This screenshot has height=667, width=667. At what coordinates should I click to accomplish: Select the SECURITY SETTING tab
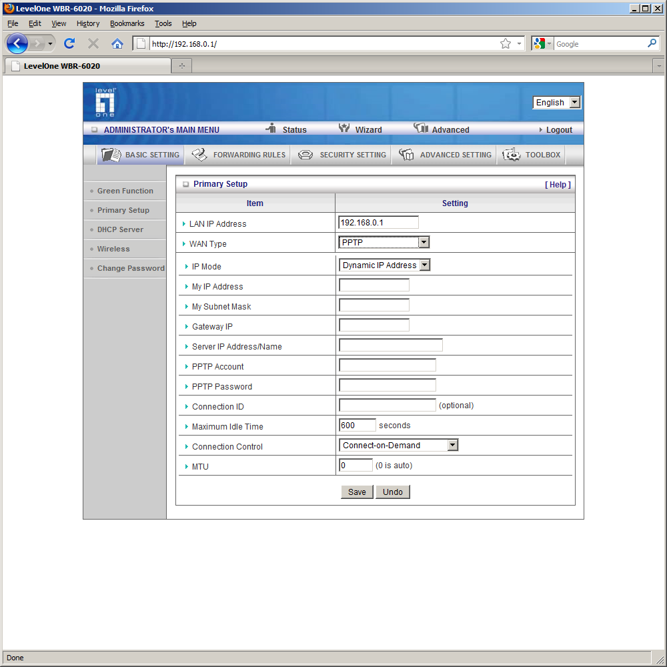342,155
